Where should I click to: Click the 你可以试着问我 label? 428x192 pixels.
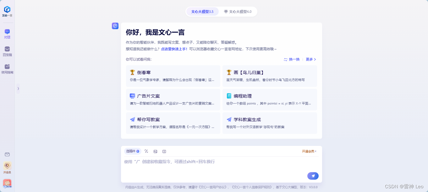[139, 59]
